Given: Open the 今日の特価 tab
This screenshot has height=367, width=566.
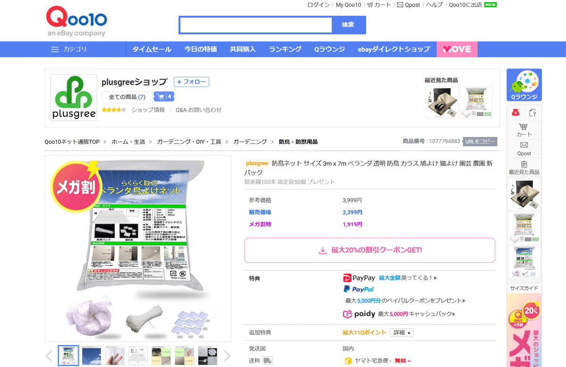Looking at the screenshot, I should point(201,49).
